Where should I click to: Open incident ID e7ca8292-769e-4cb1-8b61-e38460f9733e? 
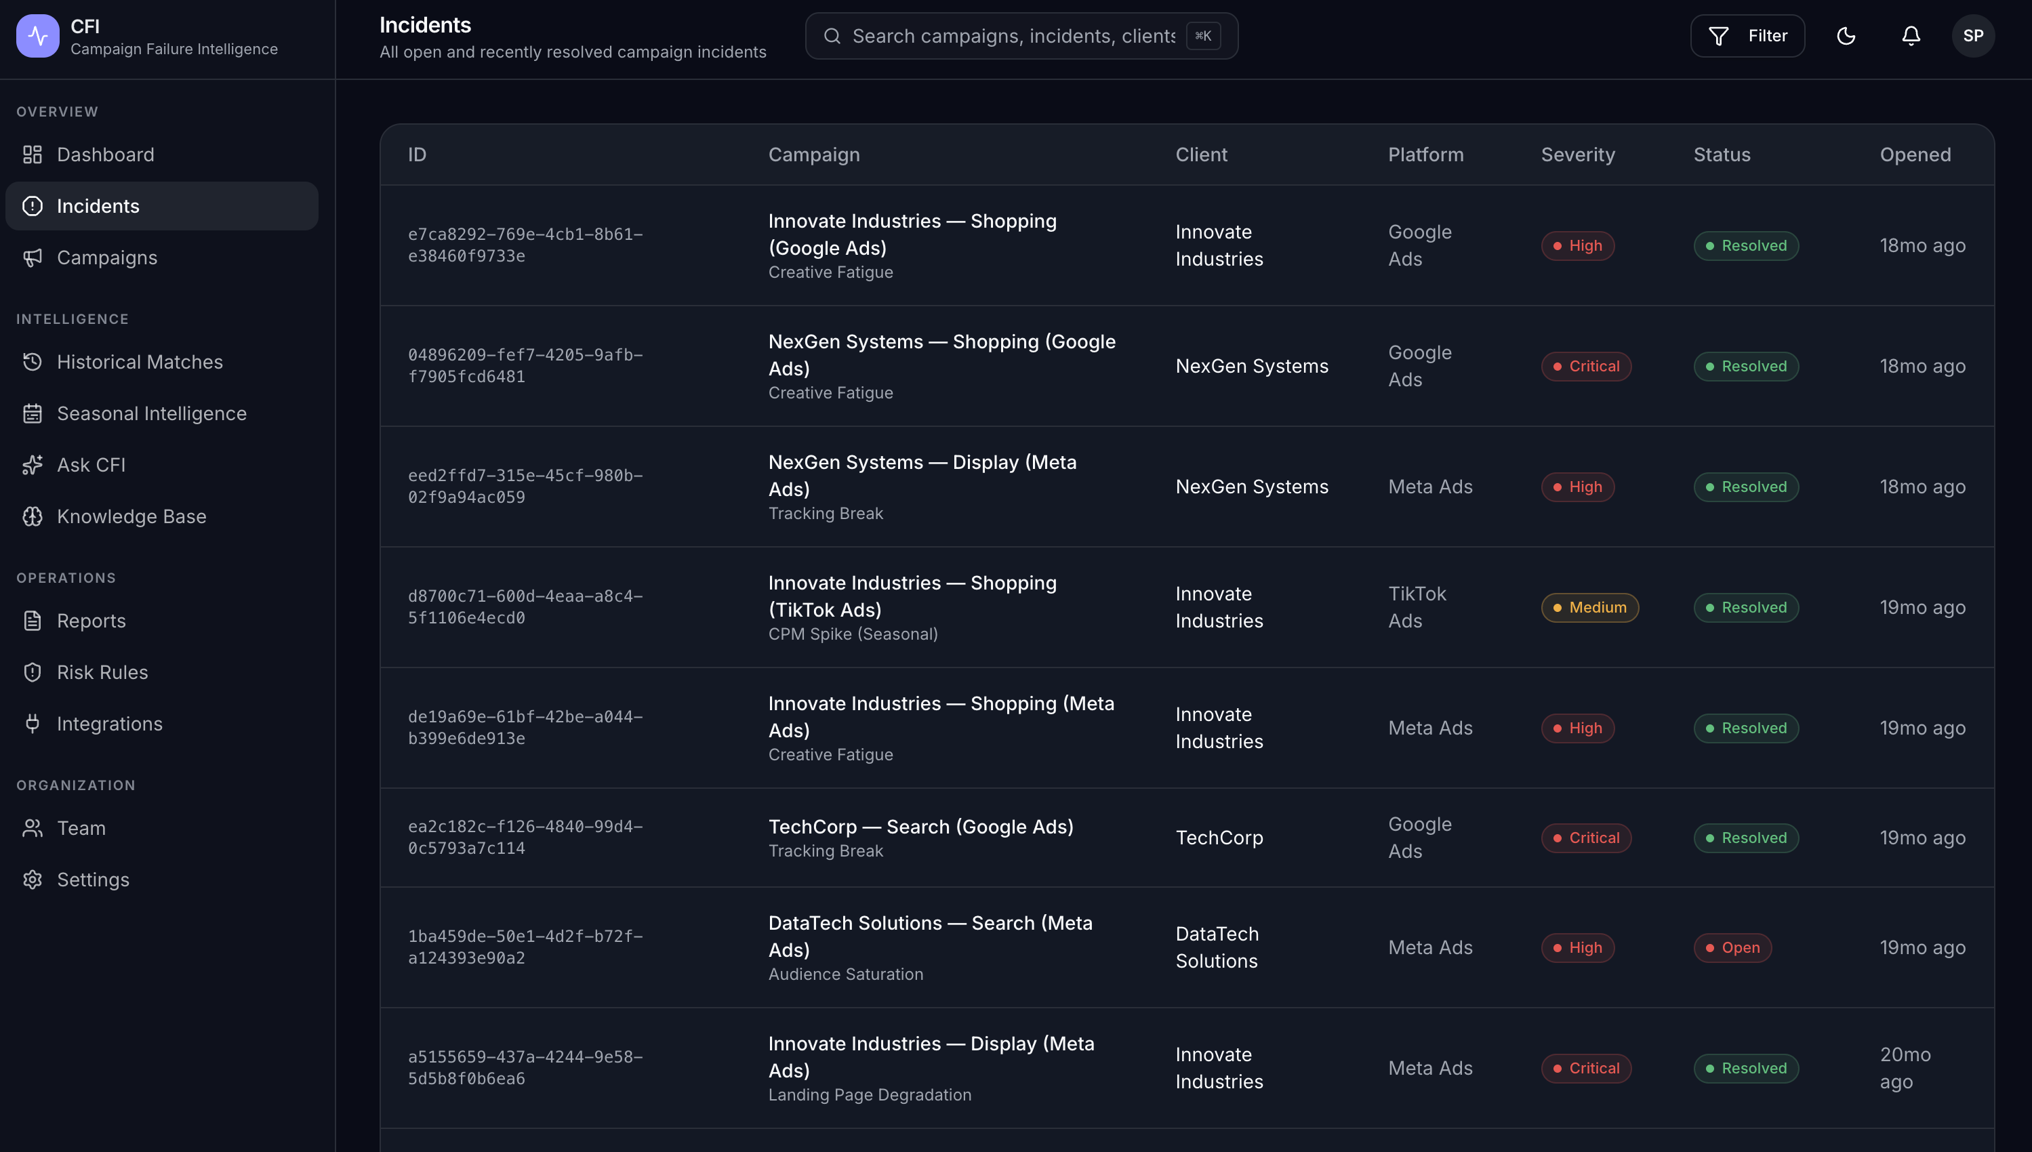click(x=525, y=245)
